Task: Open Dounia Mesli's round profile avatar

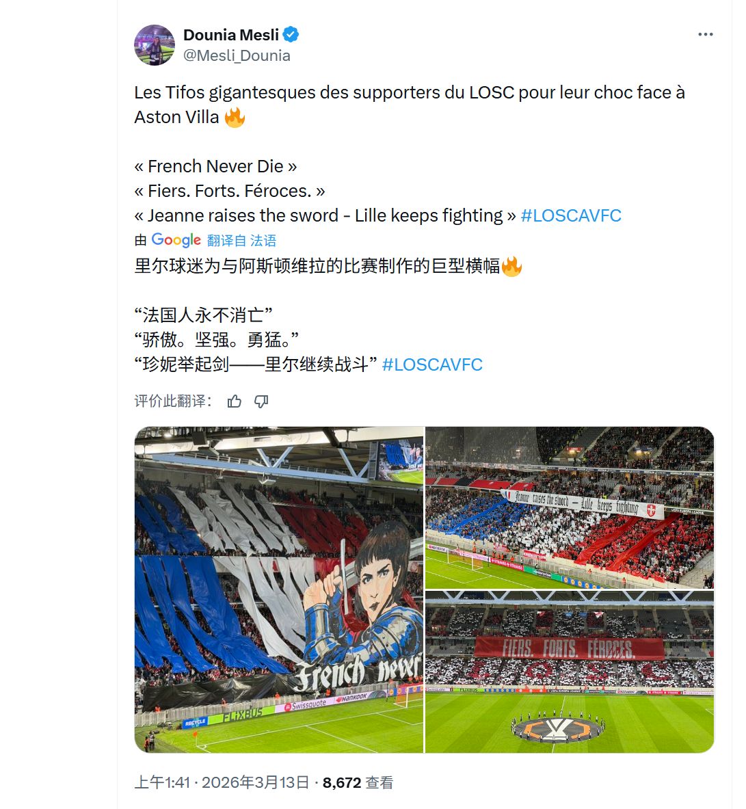Action: pos(155,45)
